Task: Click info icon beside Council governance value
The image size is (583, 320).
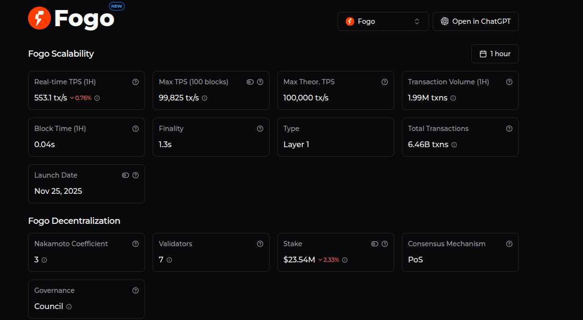Action: click(69, 307)
